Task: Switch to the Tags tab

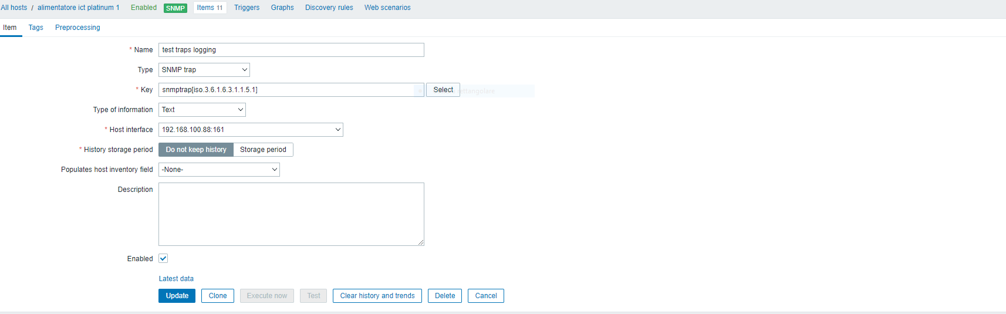Action: [36, 28]
